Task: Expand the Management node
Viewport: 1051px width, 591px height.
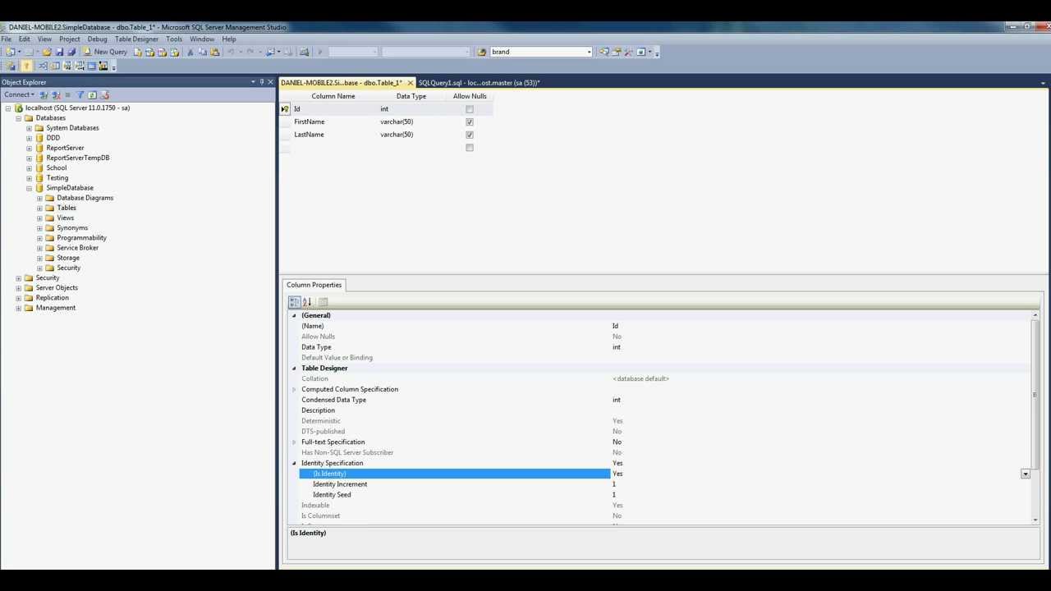Action: (x=18, y=308)
